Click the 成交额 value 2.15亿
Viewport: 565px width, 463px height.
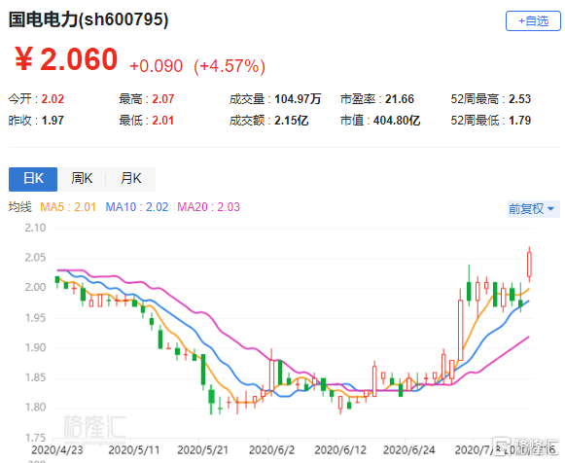(x=292, y=121)
